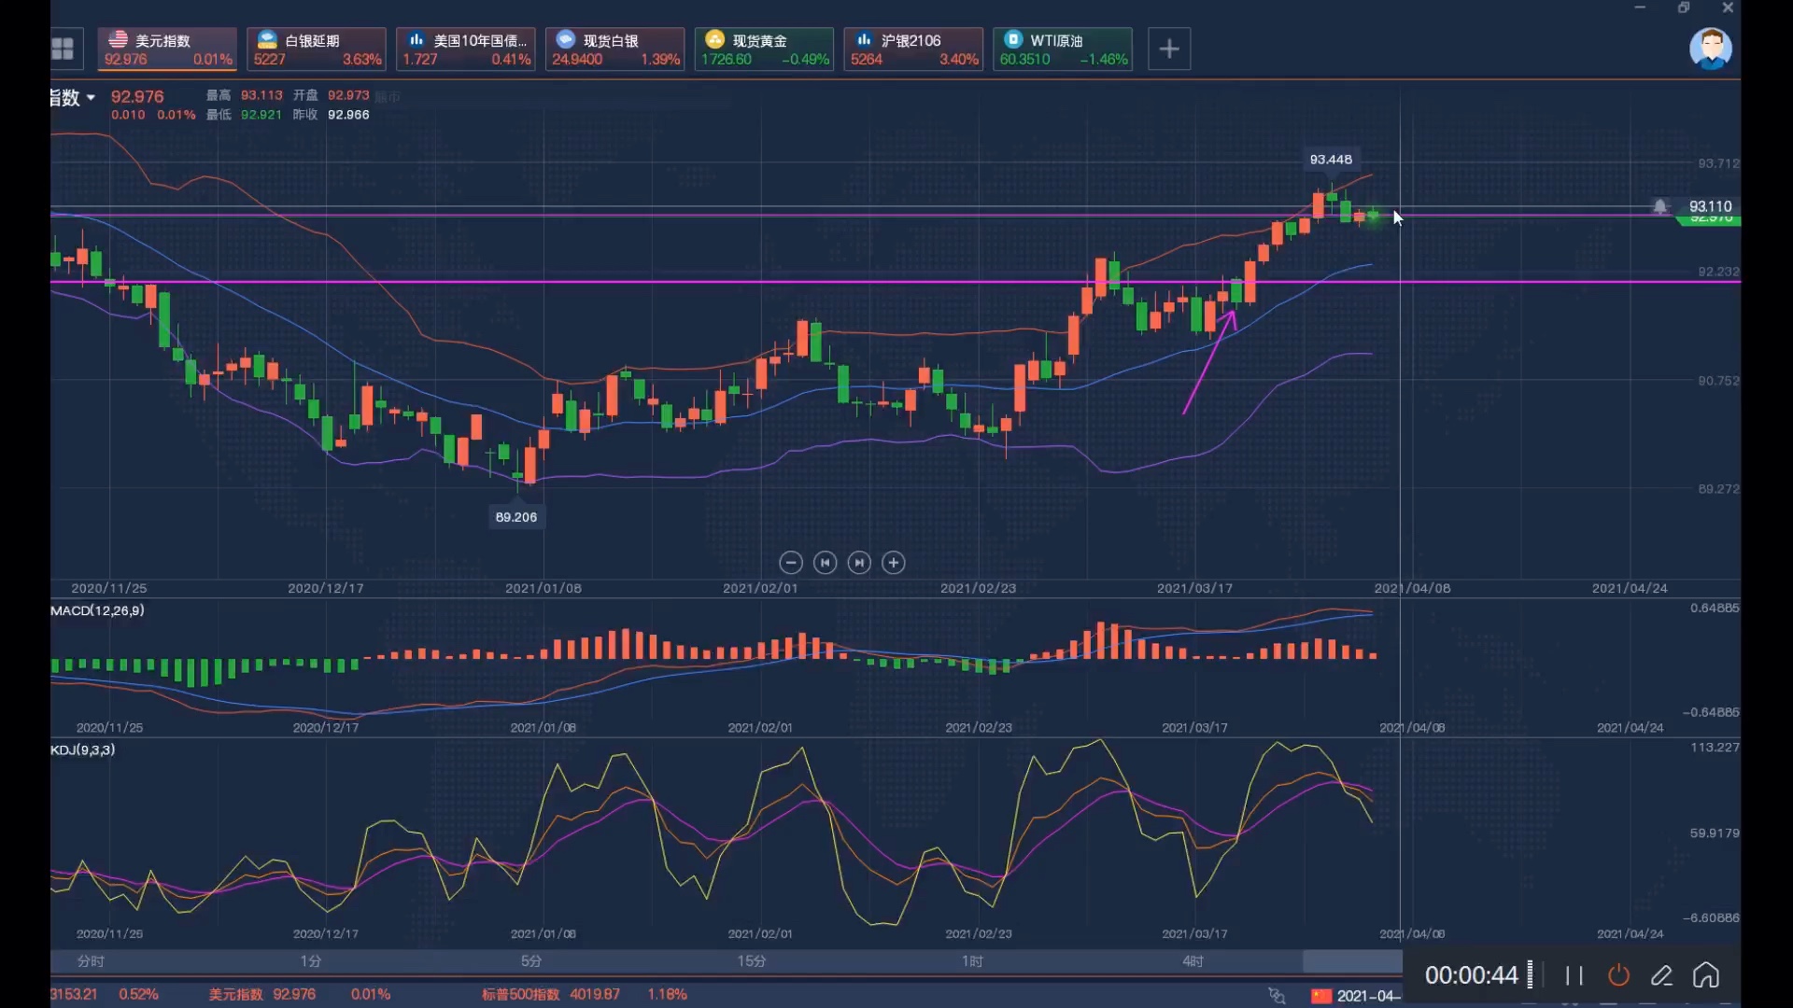The width and height of the screenshot is (1793, 1008).
Task: Click the price alert bell icon
Action: (x=1659, y=206)
